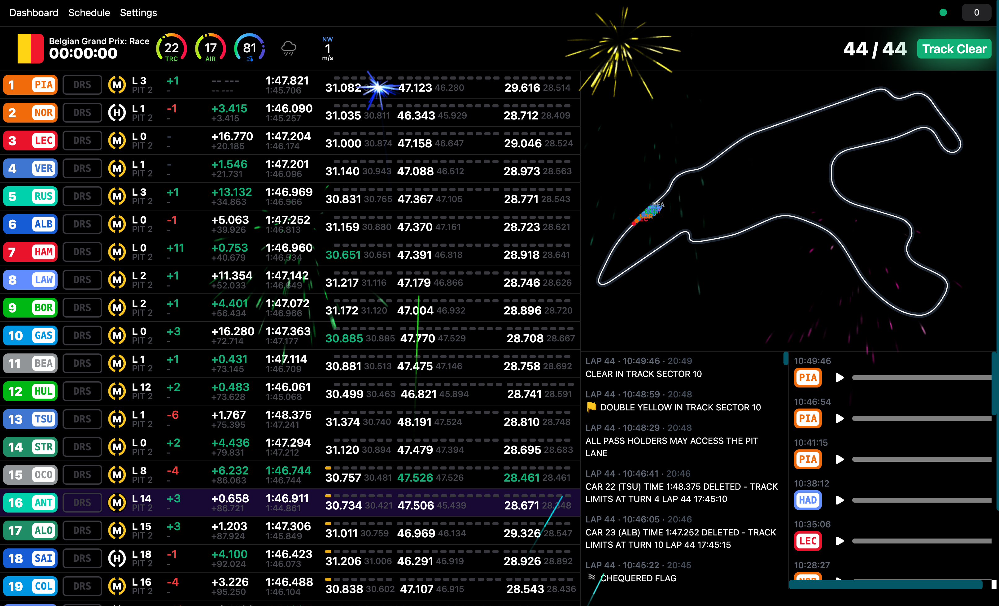999x606 pixels.
Task: Click the track temperature gauge 22 TRC
Action: tap(172, 48)
